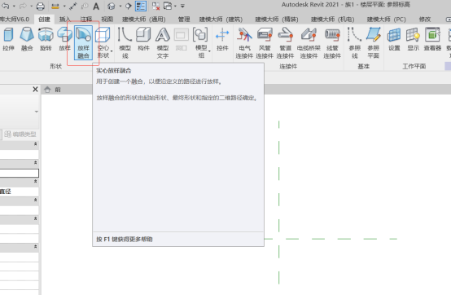Click the 显示 work plane Show button
Screen dimensions: 451x295
coord(413,39)
